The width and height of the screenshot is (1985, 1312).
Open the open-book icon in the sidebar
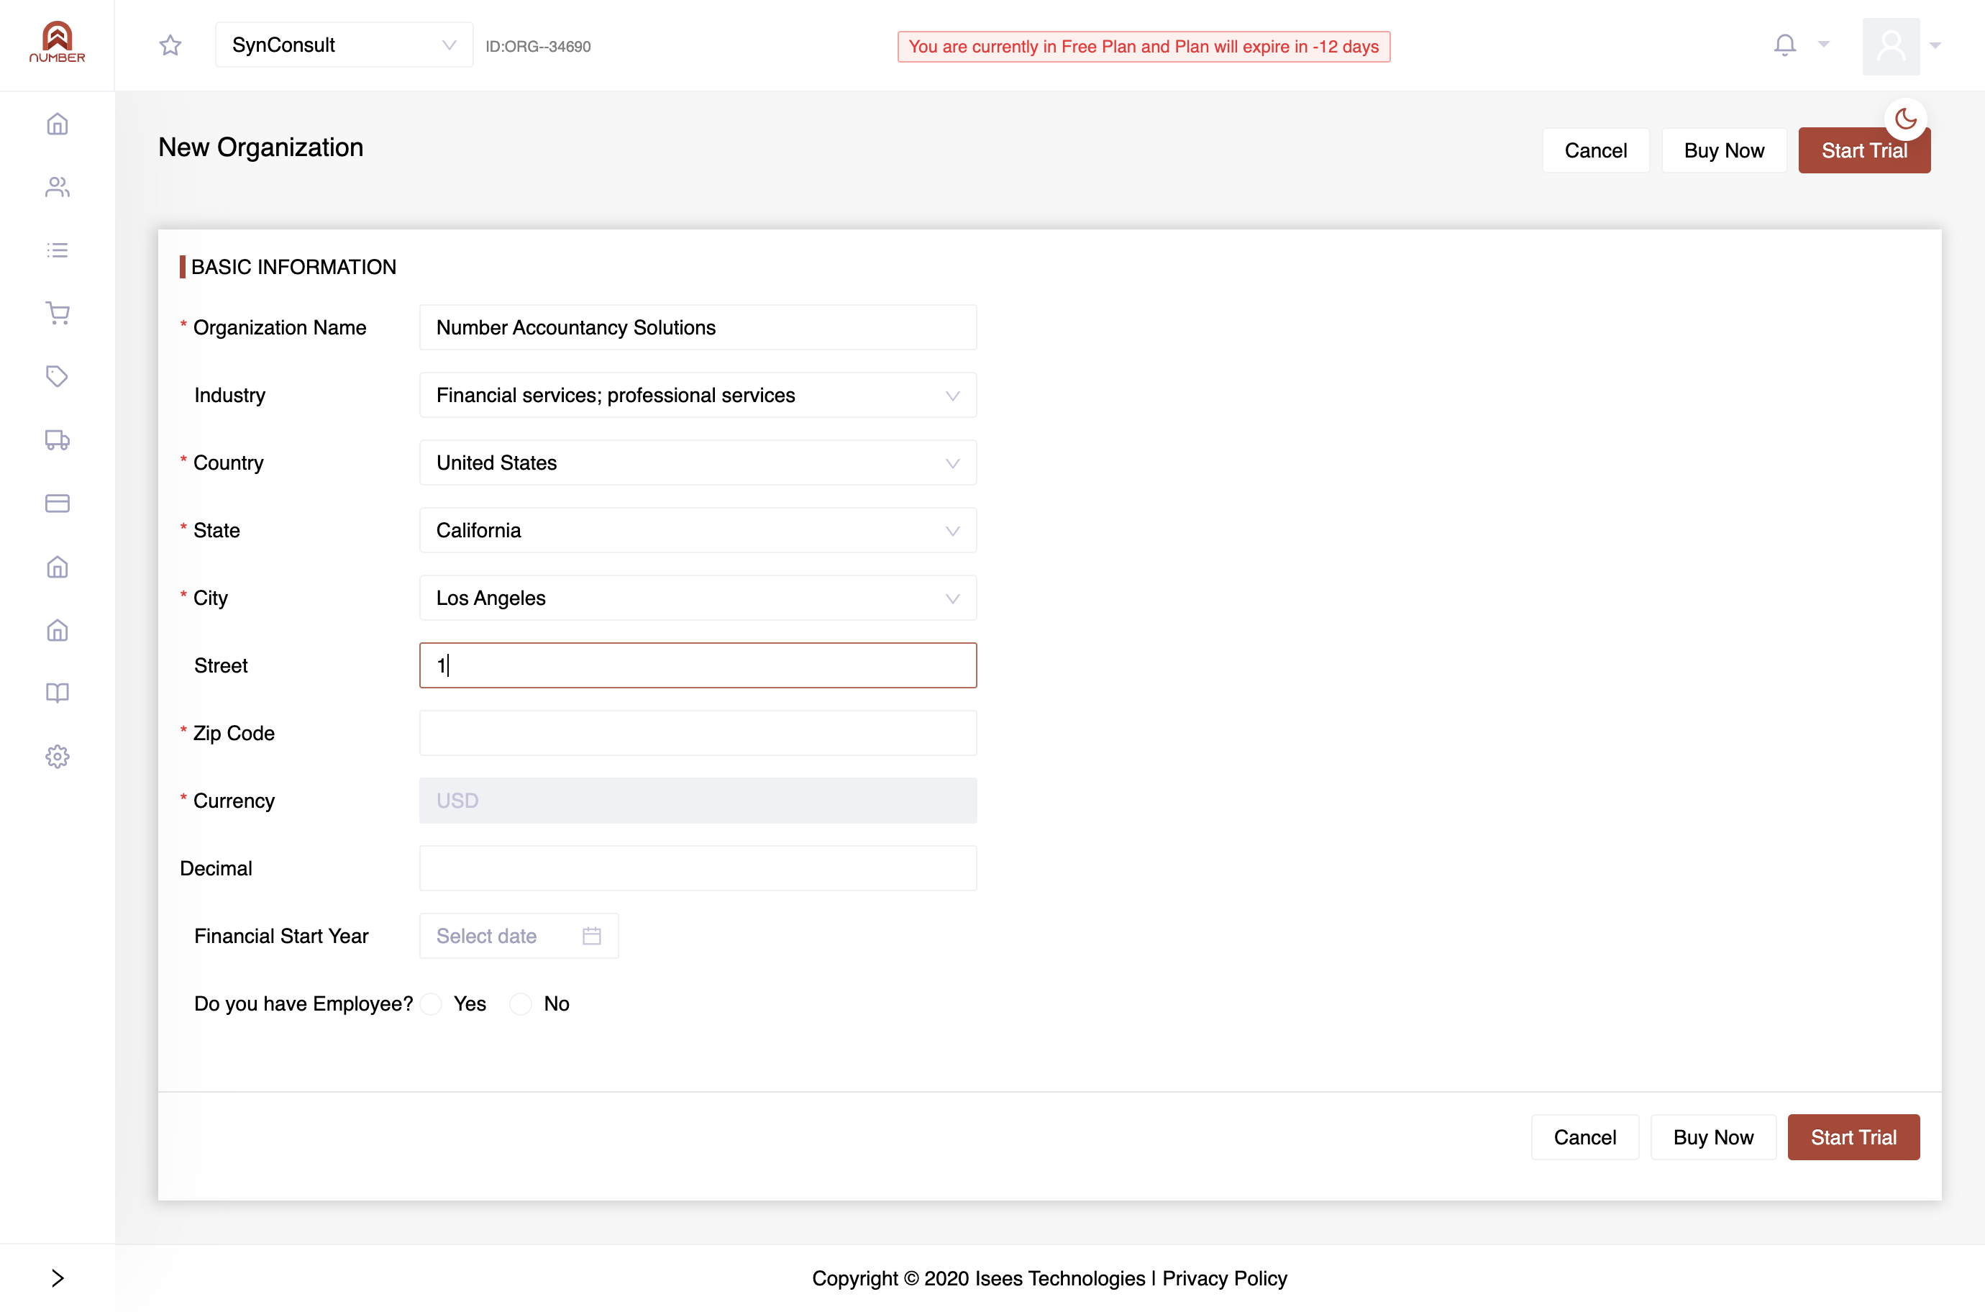click(x=58, y=693)
